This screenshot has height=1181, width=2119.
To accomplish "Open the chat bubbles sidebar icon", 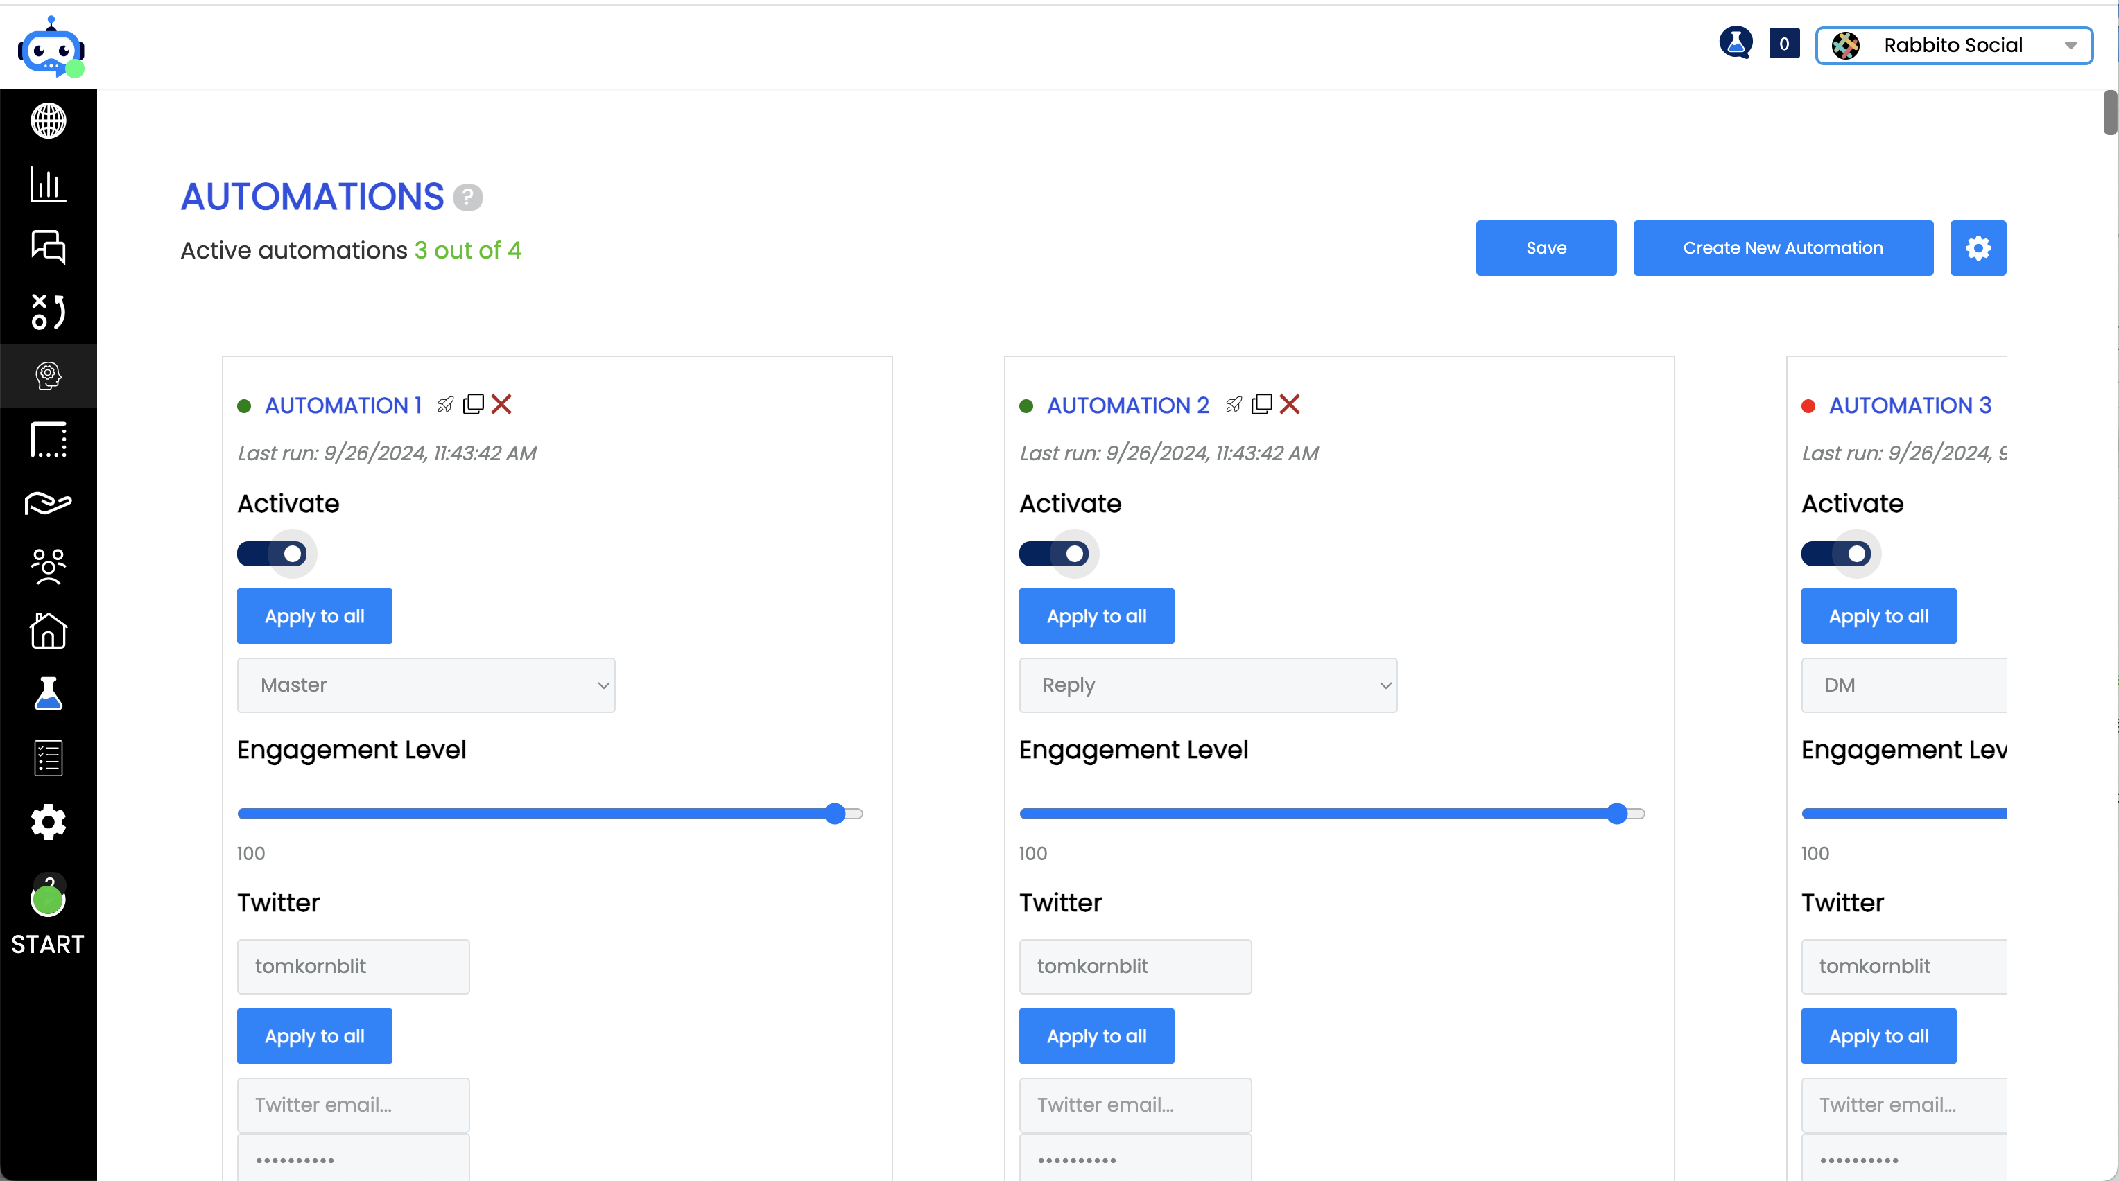I will (x=49, y=247).
